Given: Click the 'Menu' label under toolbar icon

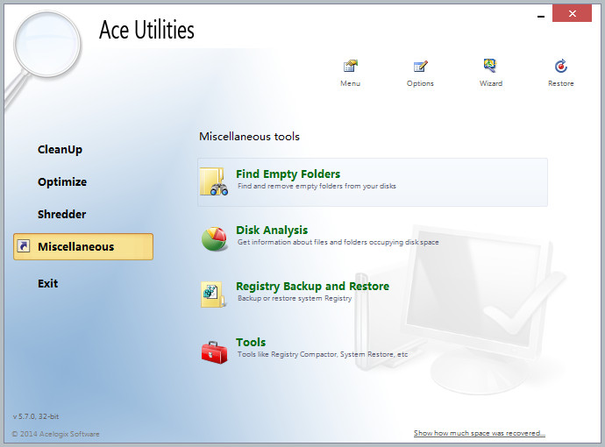Looking at the screenshot, I should tap(351, 83).
